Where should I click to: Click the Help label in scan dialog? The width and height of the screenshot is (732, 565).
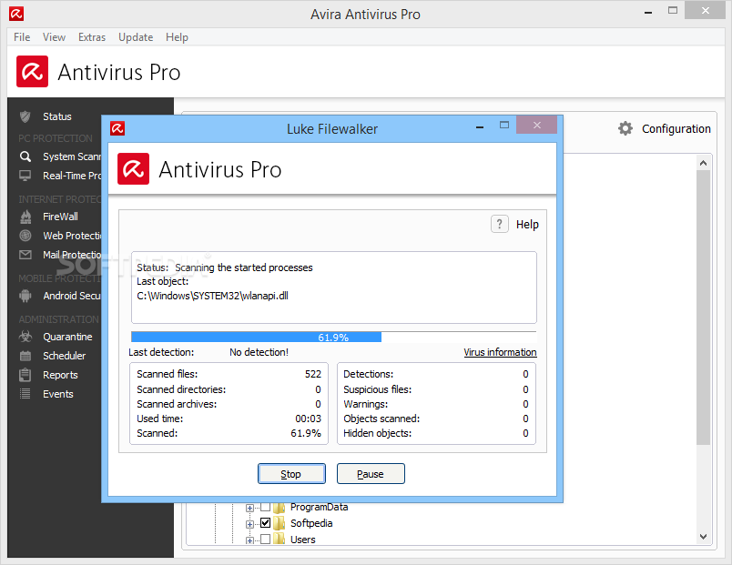click(x=527, y=225)
